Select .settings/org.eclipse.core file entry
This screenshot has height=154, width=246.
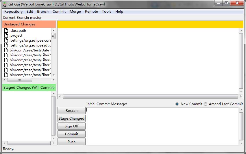click(30, 40)
